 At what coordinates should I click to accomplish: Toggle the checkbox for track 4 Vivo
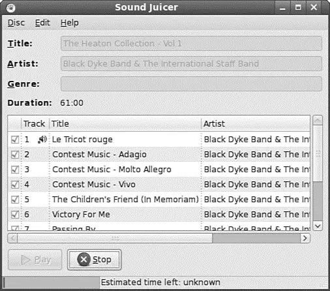click(x=15, y=185)
